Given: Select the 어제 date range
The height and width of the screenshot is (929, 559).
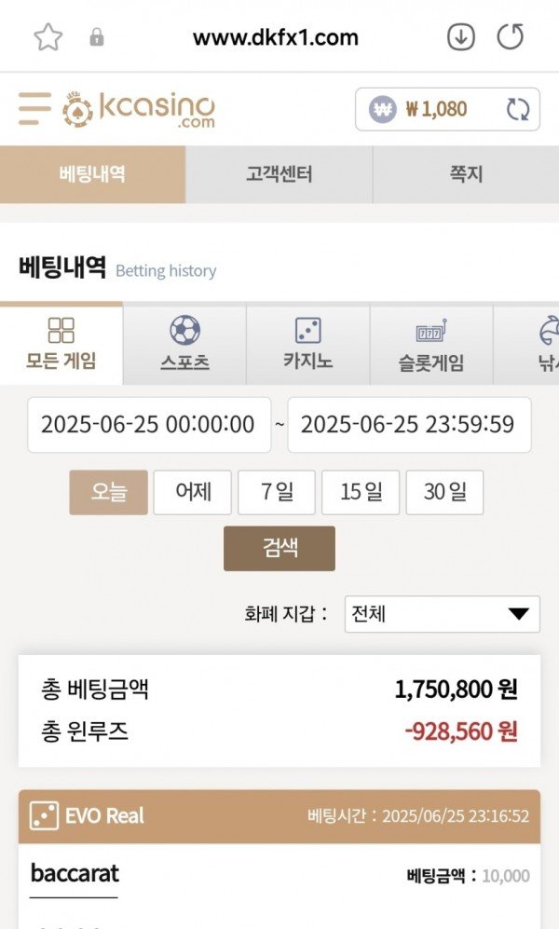Looking at the screenshot, I should [192, 492].
